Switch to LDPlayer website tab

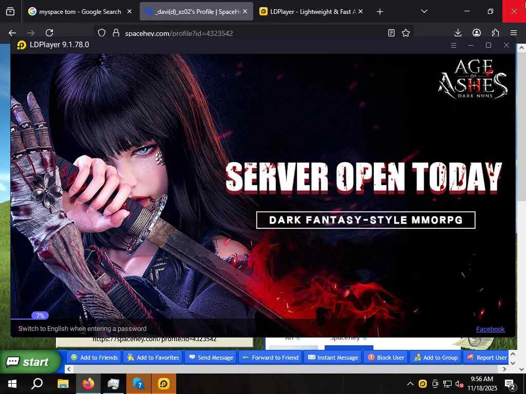pyautogui.click(x=311, y=12)
